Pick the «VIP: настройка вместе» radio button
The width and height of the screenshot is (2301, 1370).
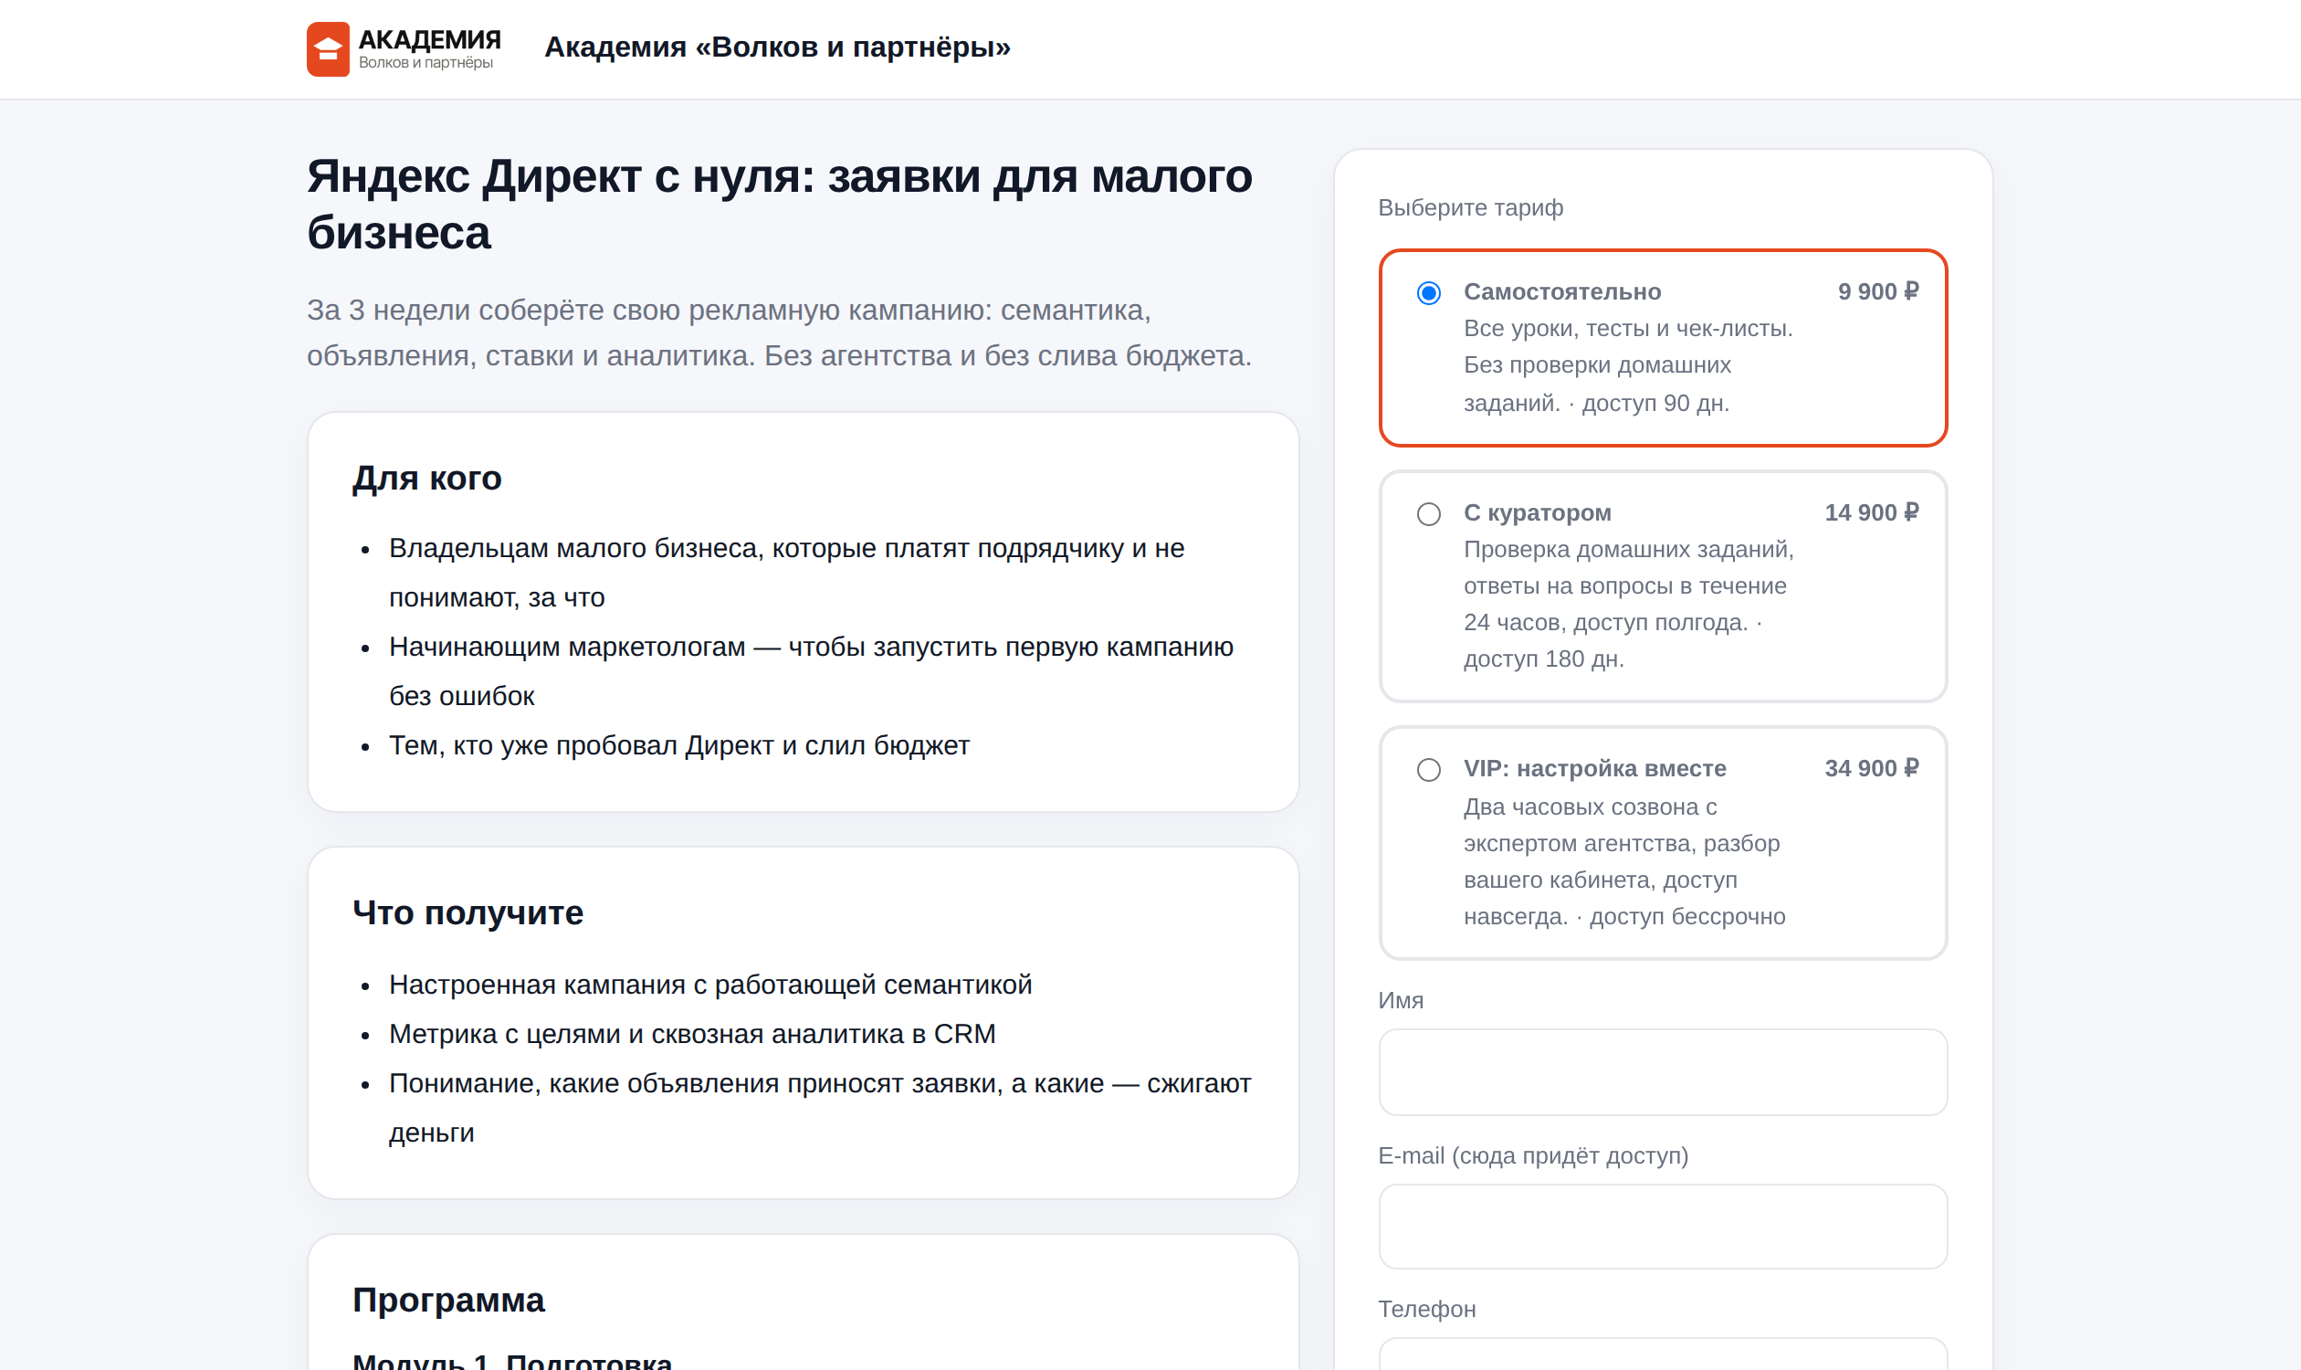click(x=1428, y=770)
